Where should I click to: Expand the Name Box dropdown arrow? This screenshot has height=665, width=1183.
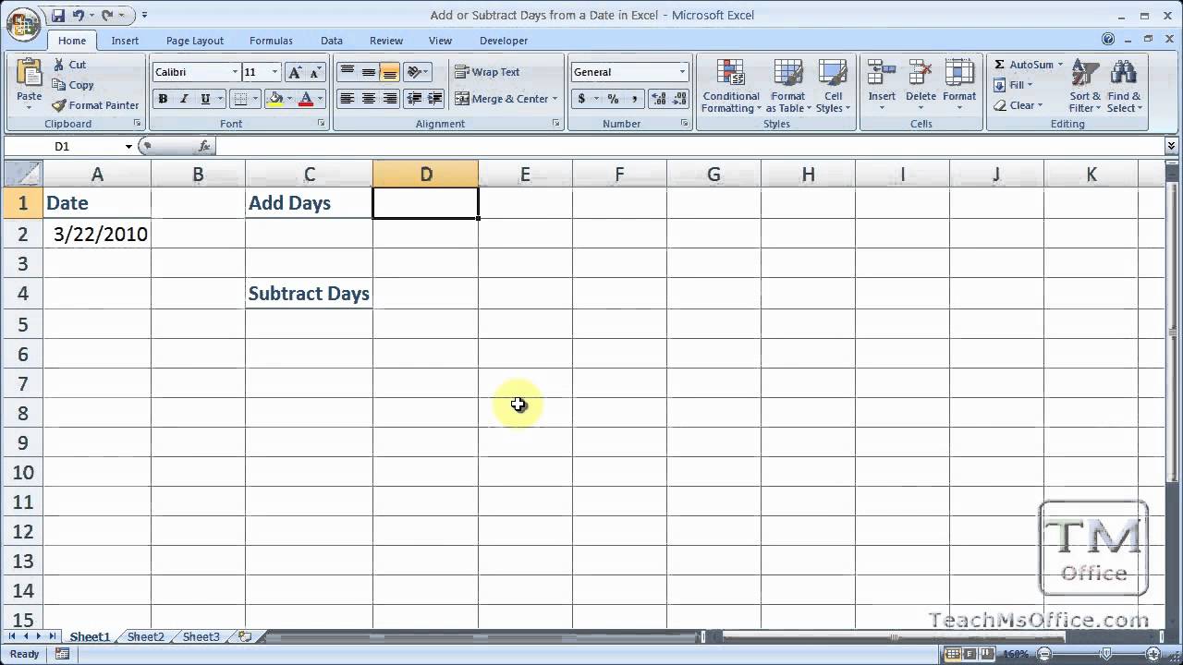click(x=128, y=146)
